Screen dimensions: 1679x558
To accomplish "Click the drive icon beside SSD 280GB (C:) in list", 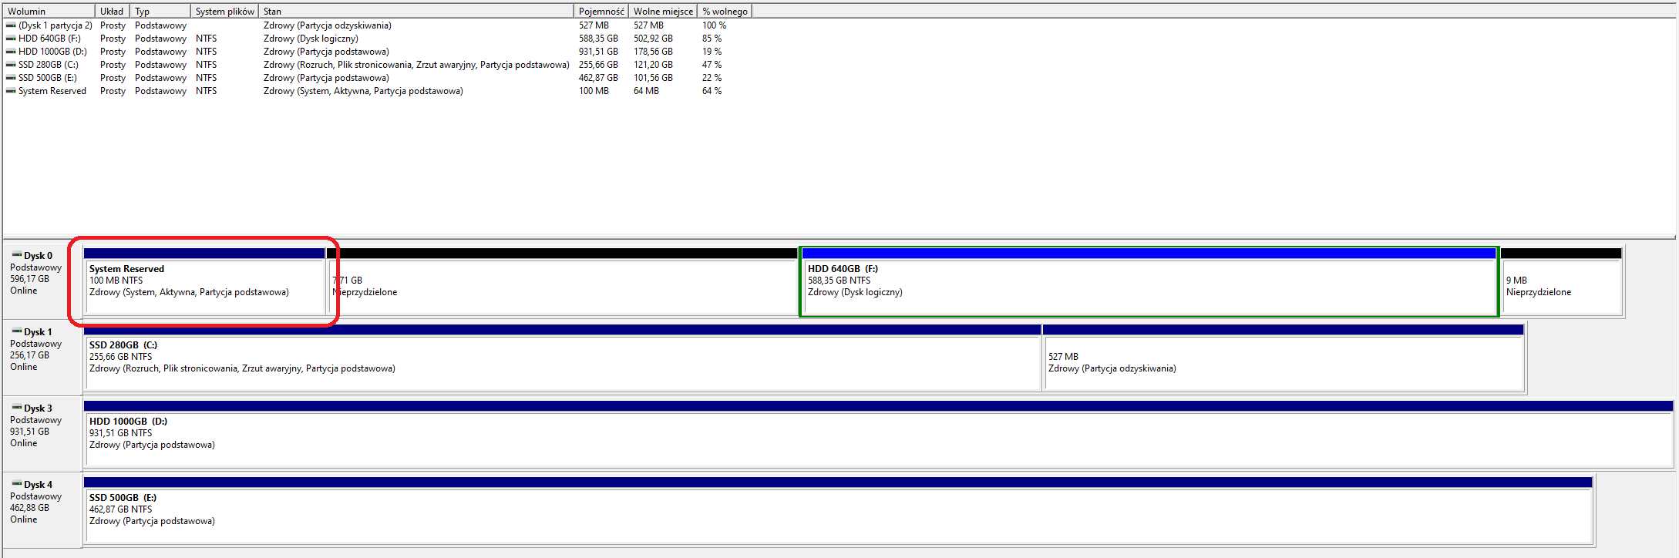I will coord(11,65).
